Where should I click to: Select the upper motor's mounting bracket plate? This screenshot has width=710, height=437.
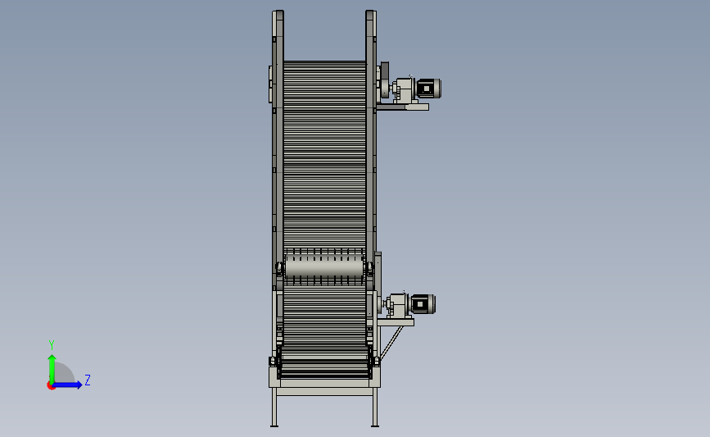[x=403, y=107]
